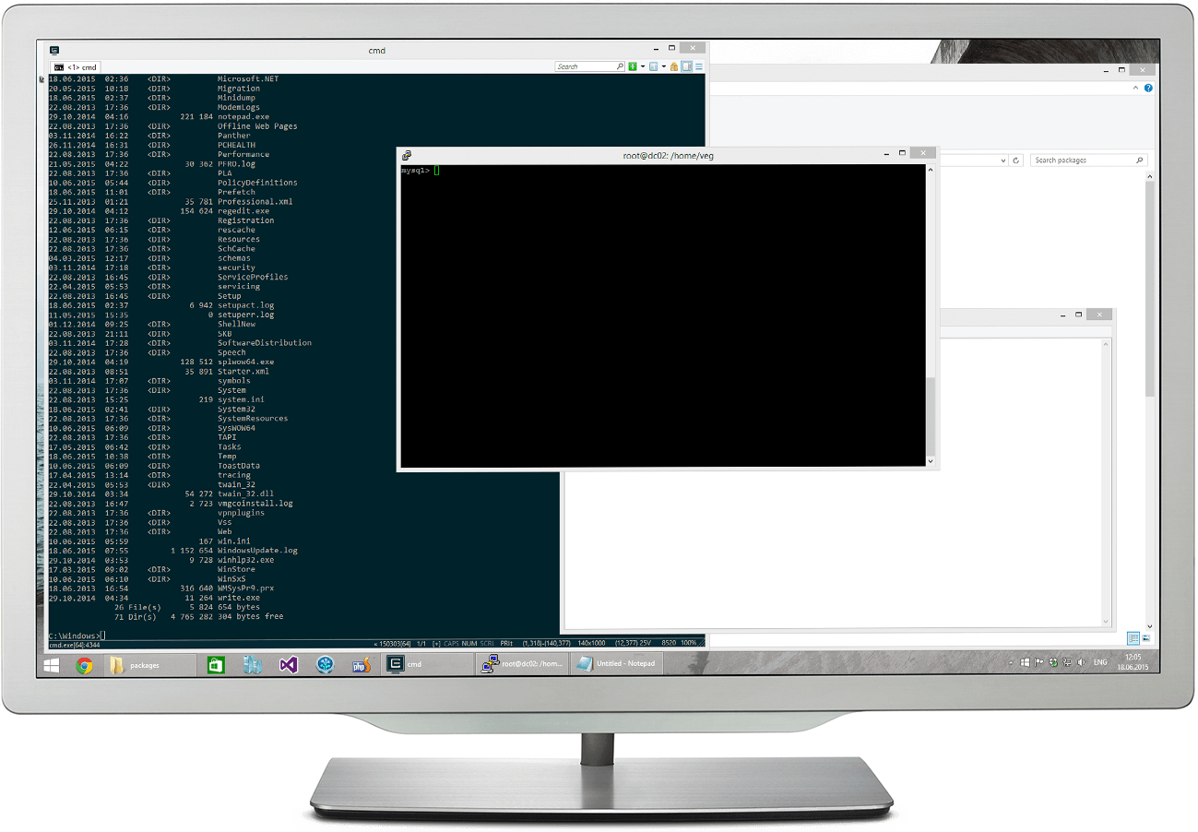Image resolution: width=1198 pixels, height=832 pixels.
Task: Focus the ConEmu Search field
Action: click(x=590, y=66)
